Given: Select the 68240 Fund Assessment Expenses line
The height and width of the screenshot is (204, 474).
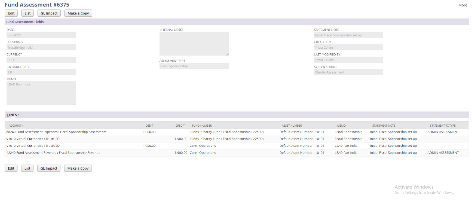Looking at the screenshot, I should coord(56,132).
